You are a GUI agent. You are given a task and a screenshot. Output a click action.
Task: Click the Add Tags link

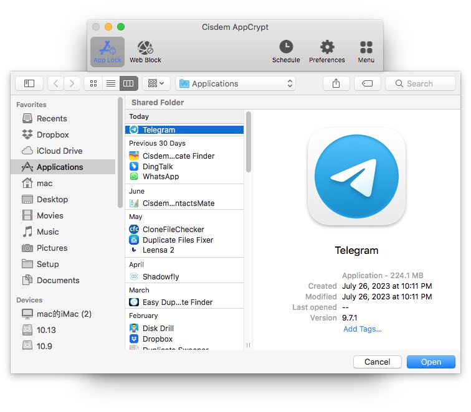(363, 329)
